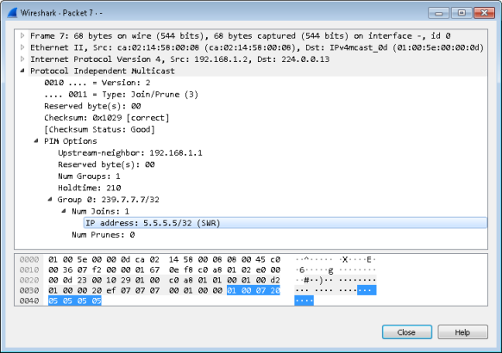This screenshot has height=353, width=502.
Task: Select the Num Prunes: 0 line
Action: click(x=104, y=235)
